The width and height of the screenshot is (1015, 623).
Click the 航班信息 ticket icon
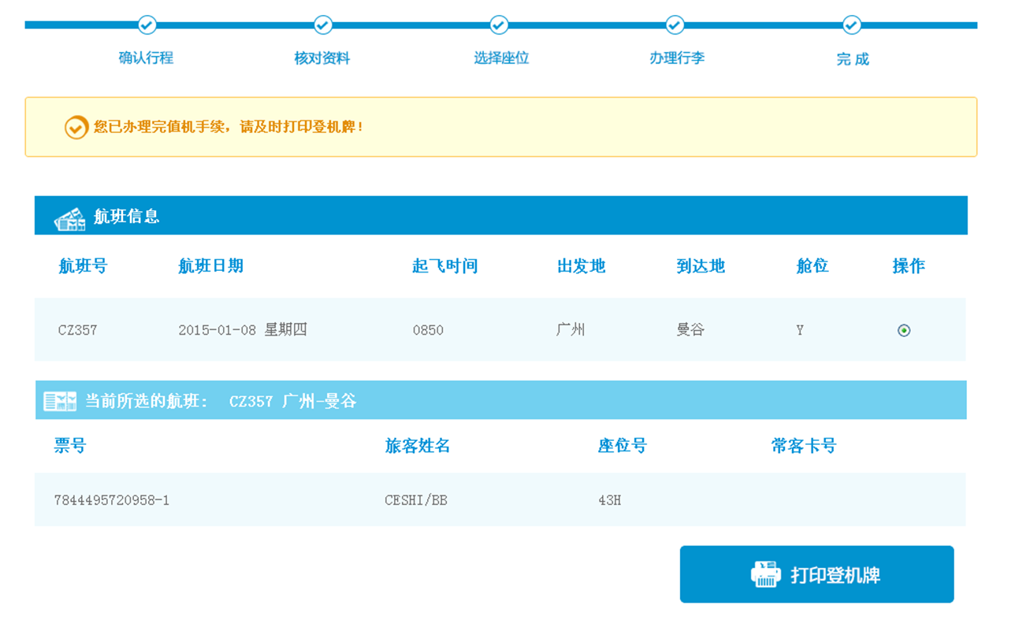click(x=69, y=218)
